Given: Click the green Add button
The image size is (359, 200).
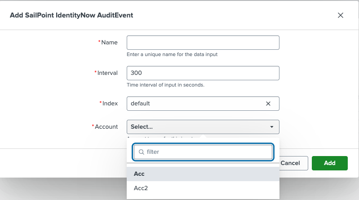Looking at the screenshot, I should (330, 163).
